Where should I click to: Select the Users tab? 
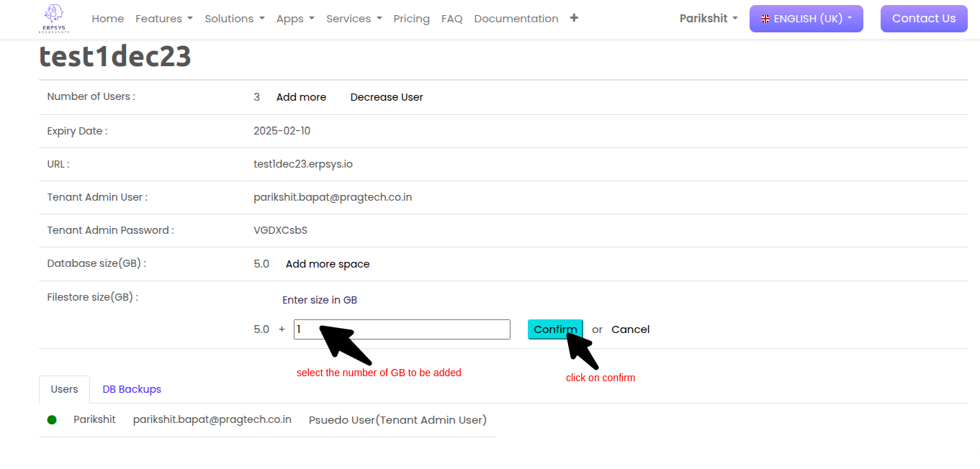[64, 389]
